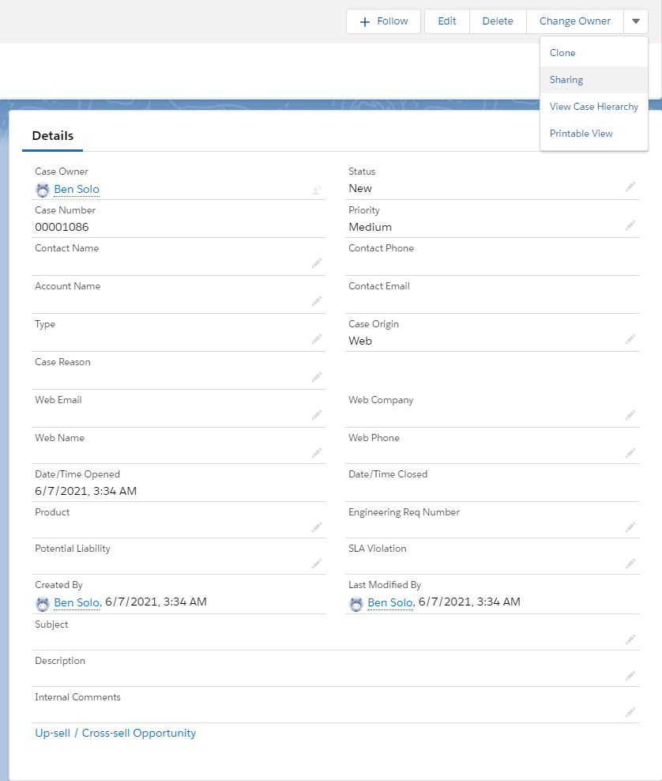Follow this case record
The width and height of the screenshot is (662, 781).
tap(383, 21)
